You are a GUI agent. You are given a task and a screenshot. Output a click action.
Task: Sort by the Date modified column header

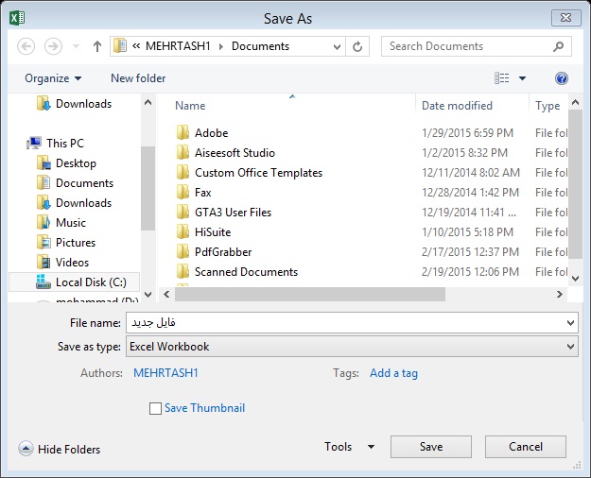click(457, 106)
